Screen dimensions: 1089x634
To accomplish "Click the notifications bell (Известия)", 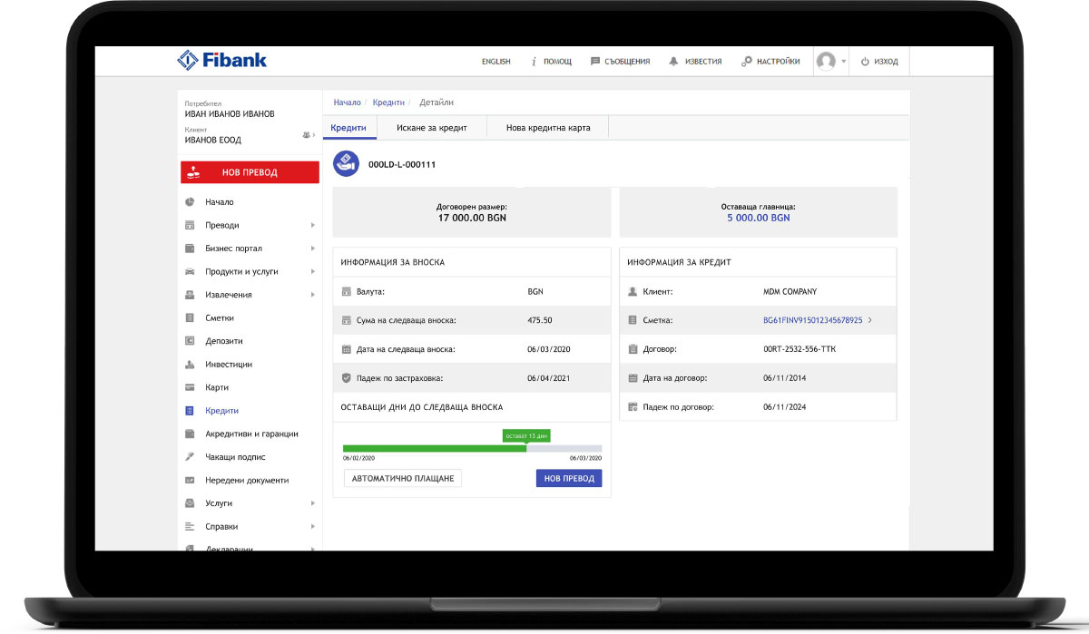I will tap(673, 62).
